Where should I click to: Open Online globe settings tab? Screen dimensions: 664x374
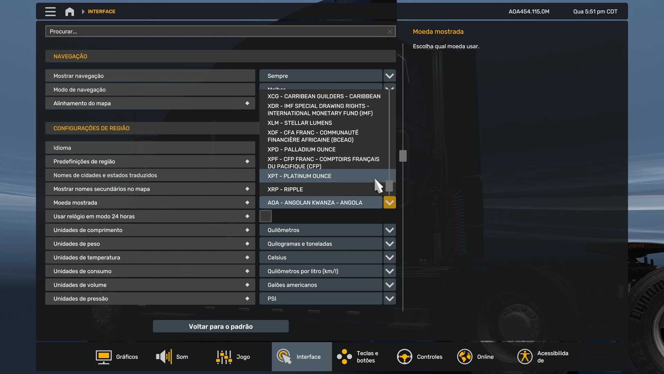[475, 357]
